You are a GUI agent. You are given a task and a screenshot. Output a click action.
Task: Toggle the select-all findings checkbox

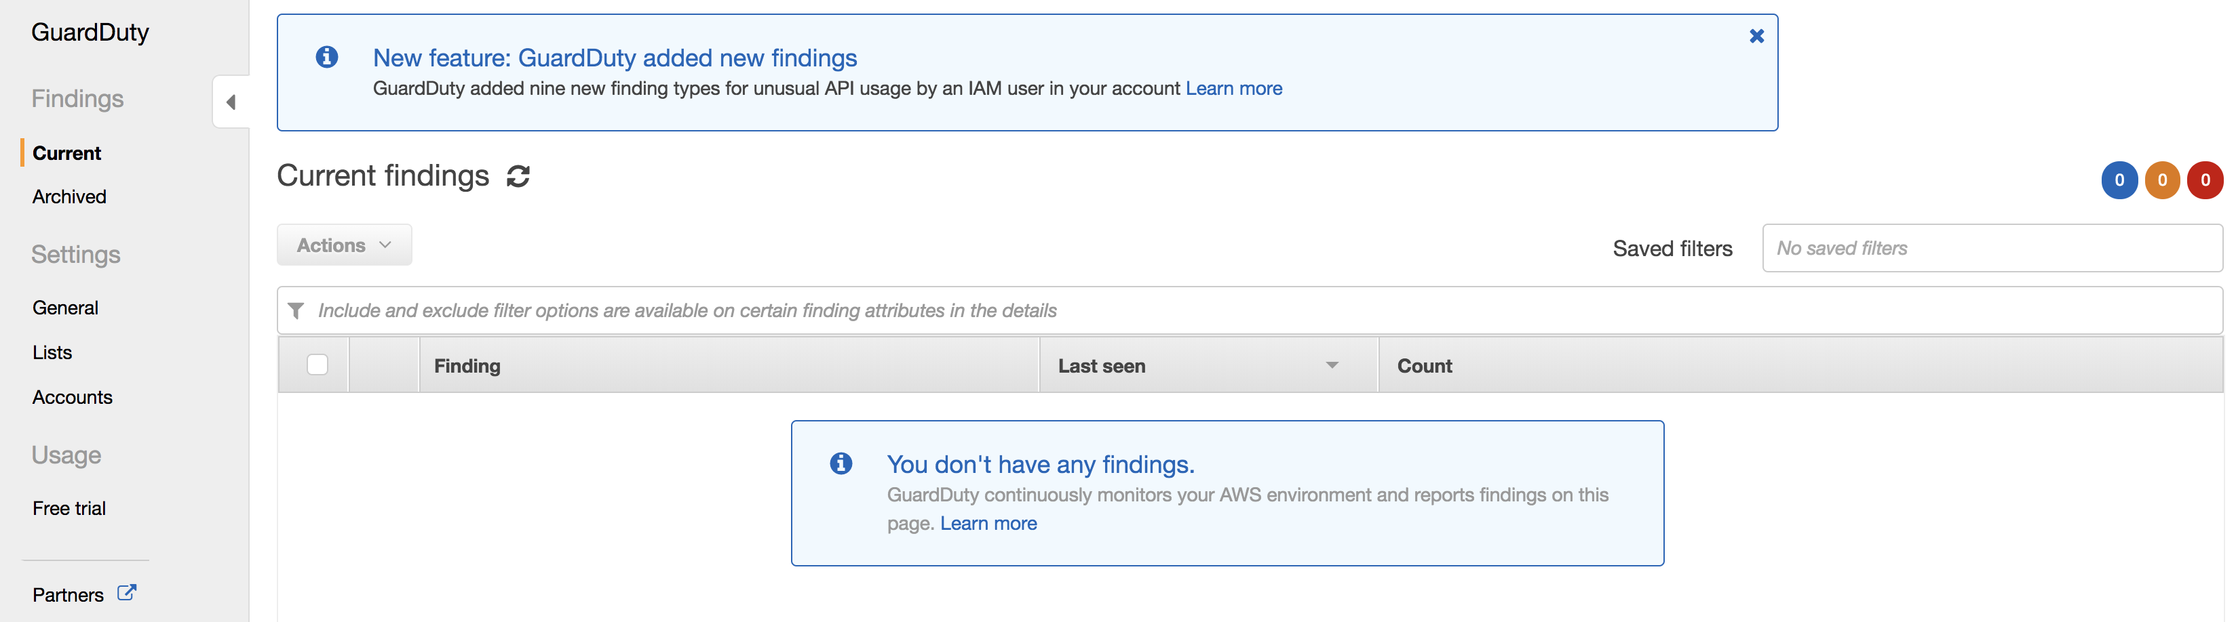[x=317, y=365]
